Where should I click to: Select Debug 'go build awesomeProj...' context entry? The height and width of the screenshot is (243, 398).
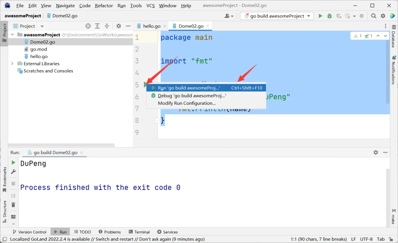(x=206, y=95)
